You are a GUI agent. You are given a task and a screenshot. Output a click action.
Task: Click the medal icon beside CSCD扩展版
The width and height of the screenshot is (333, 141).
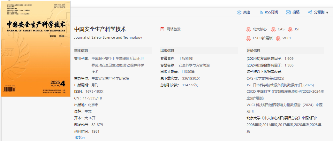tap(248, 38)
